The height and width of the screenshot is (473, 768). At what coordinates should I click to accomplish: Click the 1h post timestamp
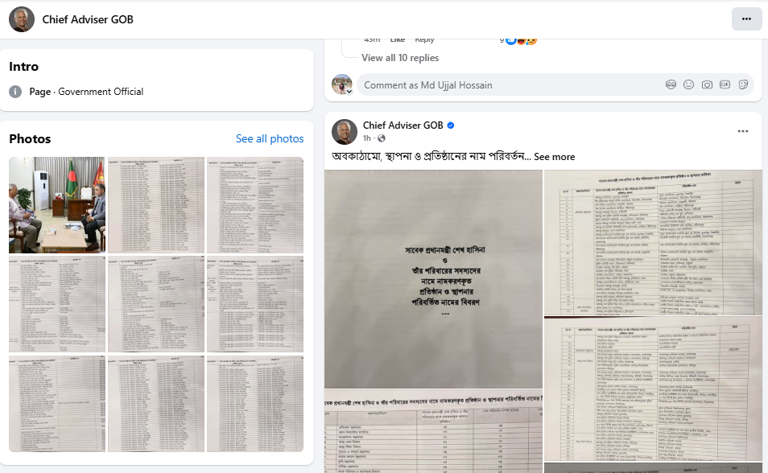[x=366, y=138]
